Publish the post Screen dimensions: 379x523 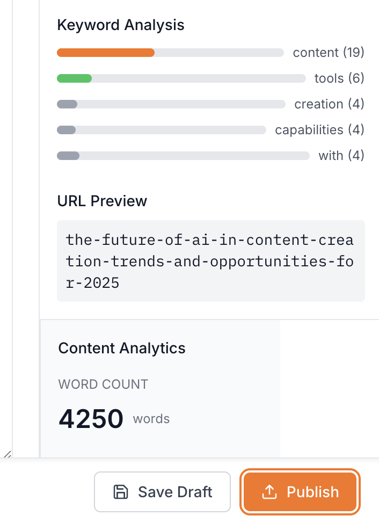tap(300, 491)
